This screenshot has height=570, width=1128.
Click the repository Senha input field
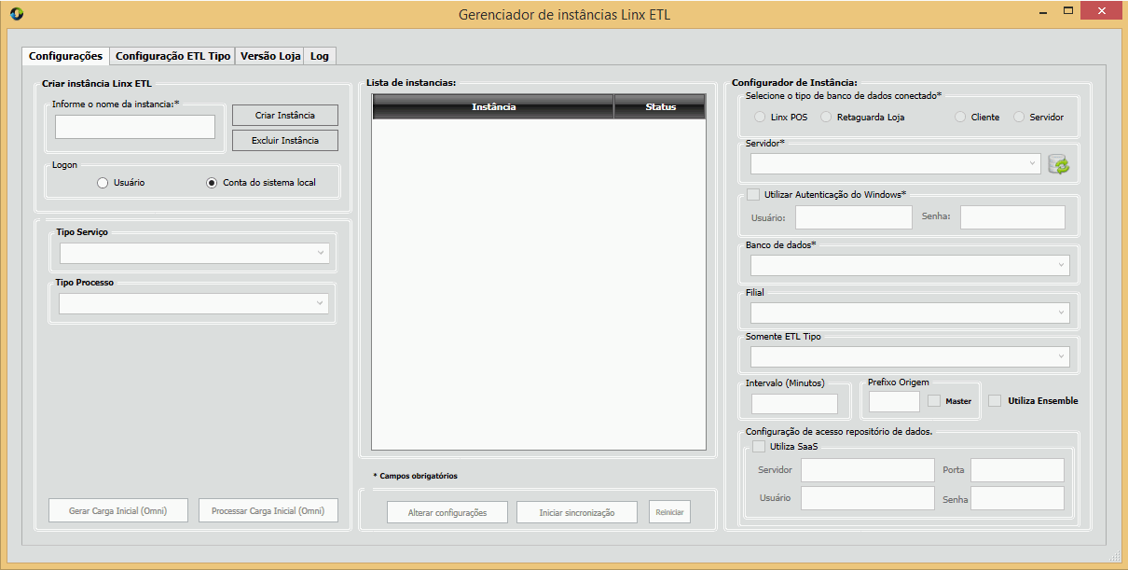[x=1017, y=498]
